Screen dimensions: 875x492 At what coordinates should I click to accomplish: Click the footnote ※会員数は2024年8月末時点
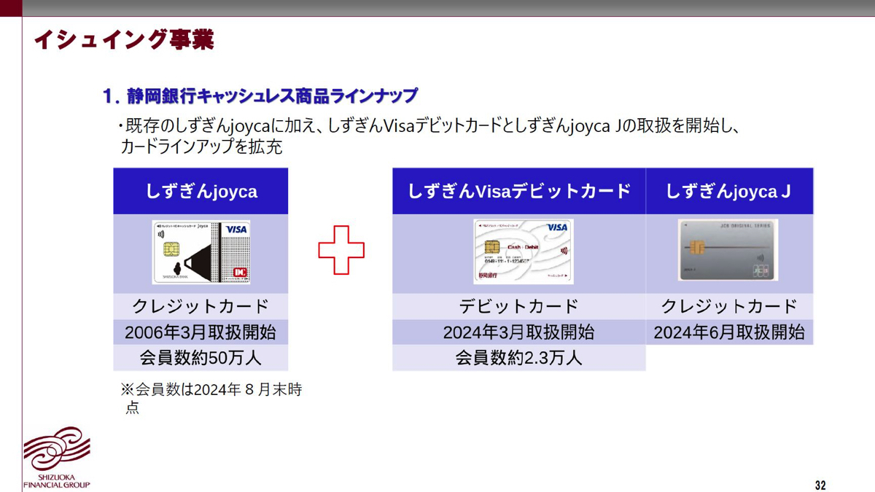tap(211, 399)
